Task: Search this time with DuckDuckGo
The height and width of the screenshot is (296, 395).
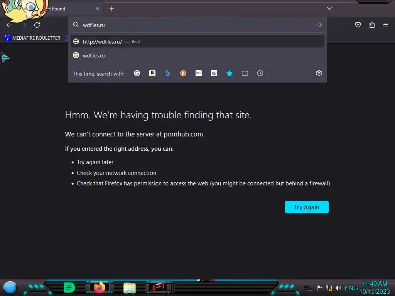Action: tap(183, 73)
